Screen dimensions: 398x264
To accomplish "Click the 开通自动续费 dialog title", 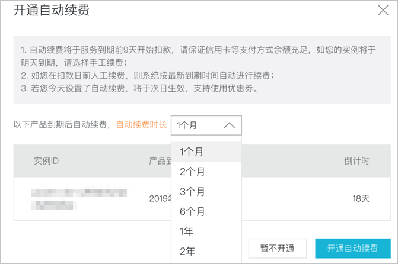I will [51, 11].
